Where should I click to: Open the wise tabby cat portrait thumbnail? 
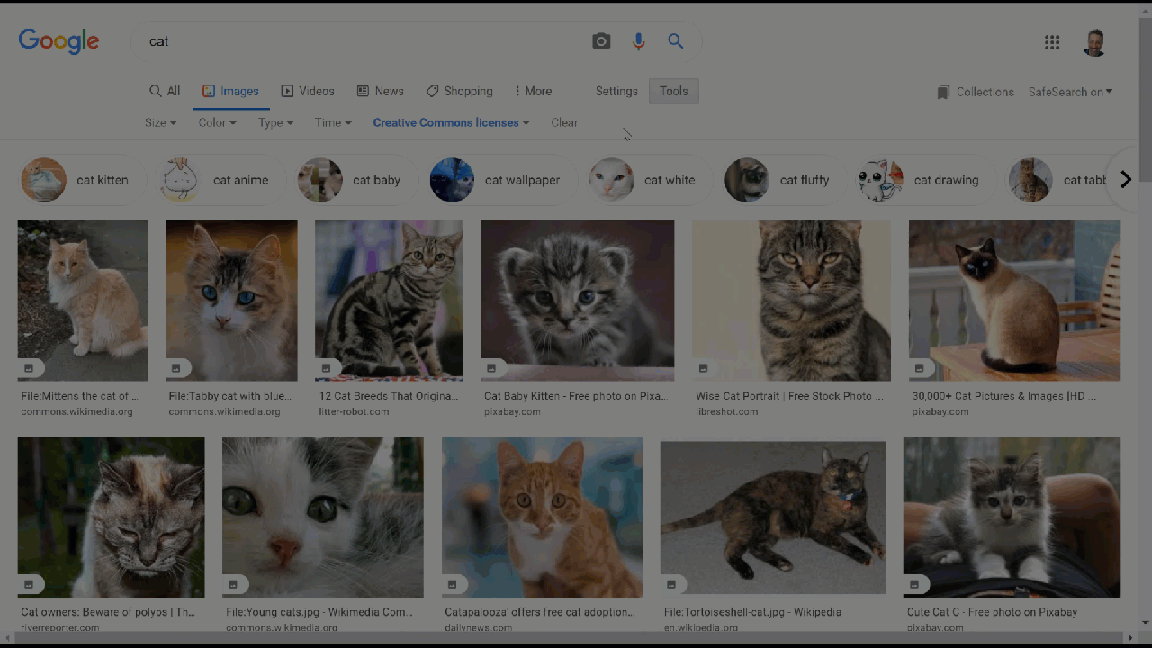[791, 301]
